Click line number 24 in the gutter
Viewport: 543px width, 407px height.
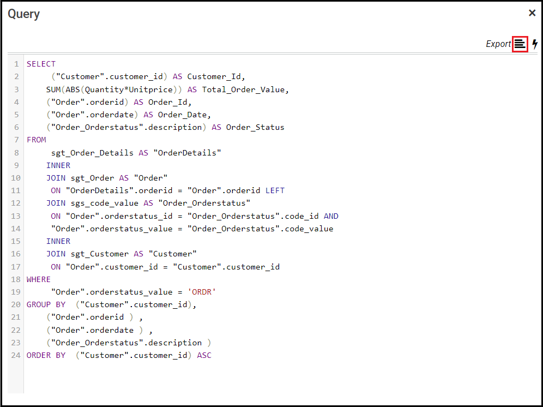(15, 355)
